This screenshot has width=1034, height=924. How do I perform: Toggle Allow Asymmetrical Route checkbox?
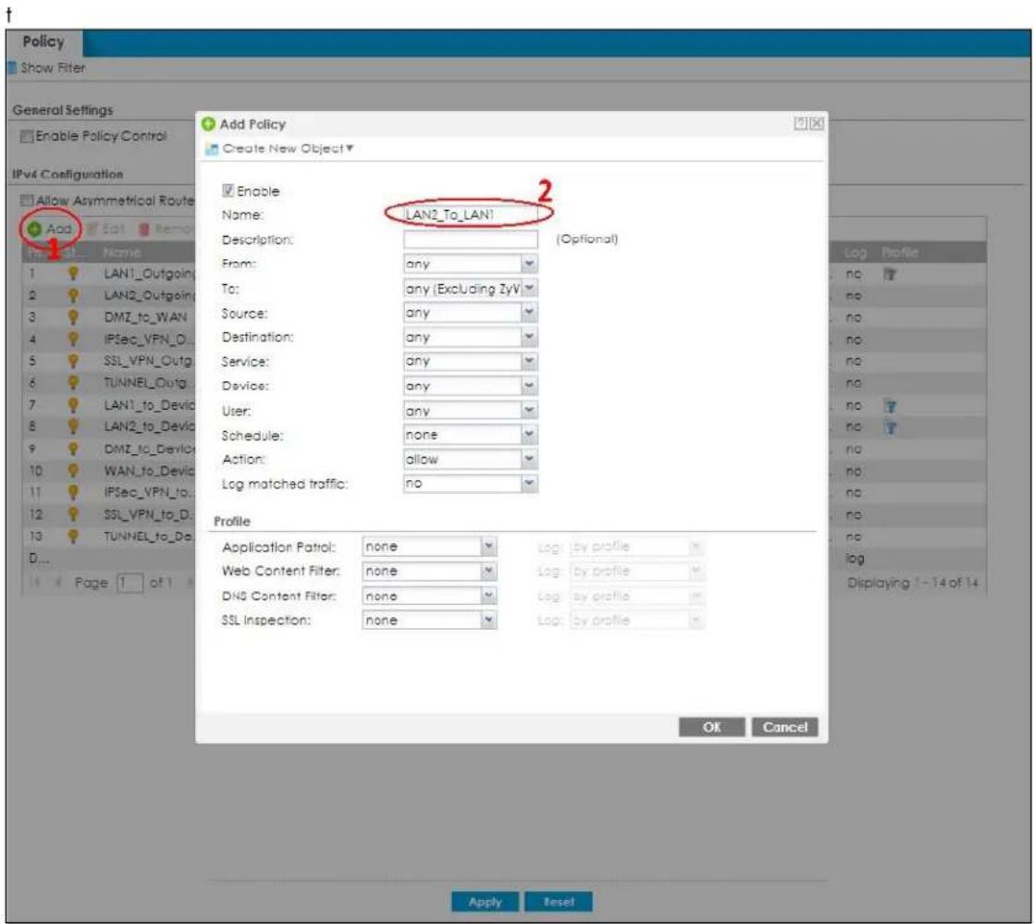click(x=27, y=200)
